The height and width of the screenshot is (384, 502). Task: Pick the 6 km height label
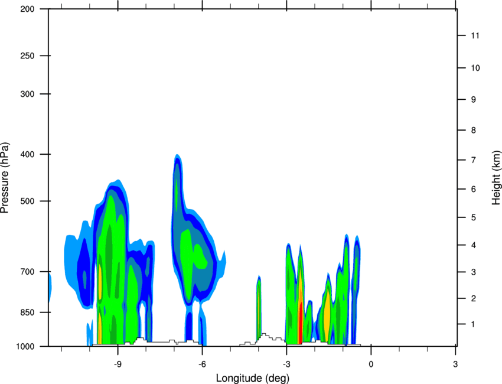[474, 189]
